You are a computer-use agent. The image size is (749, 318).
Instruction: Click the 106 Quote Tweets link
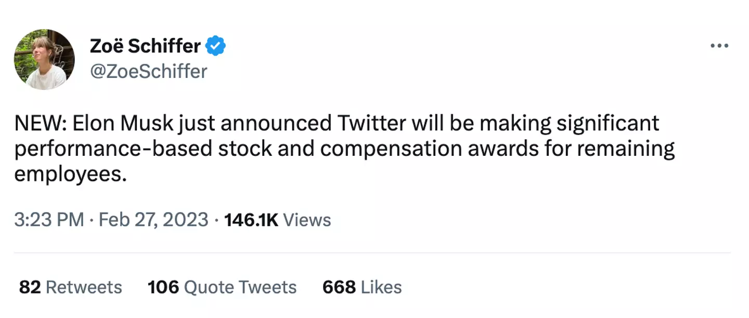222,287
